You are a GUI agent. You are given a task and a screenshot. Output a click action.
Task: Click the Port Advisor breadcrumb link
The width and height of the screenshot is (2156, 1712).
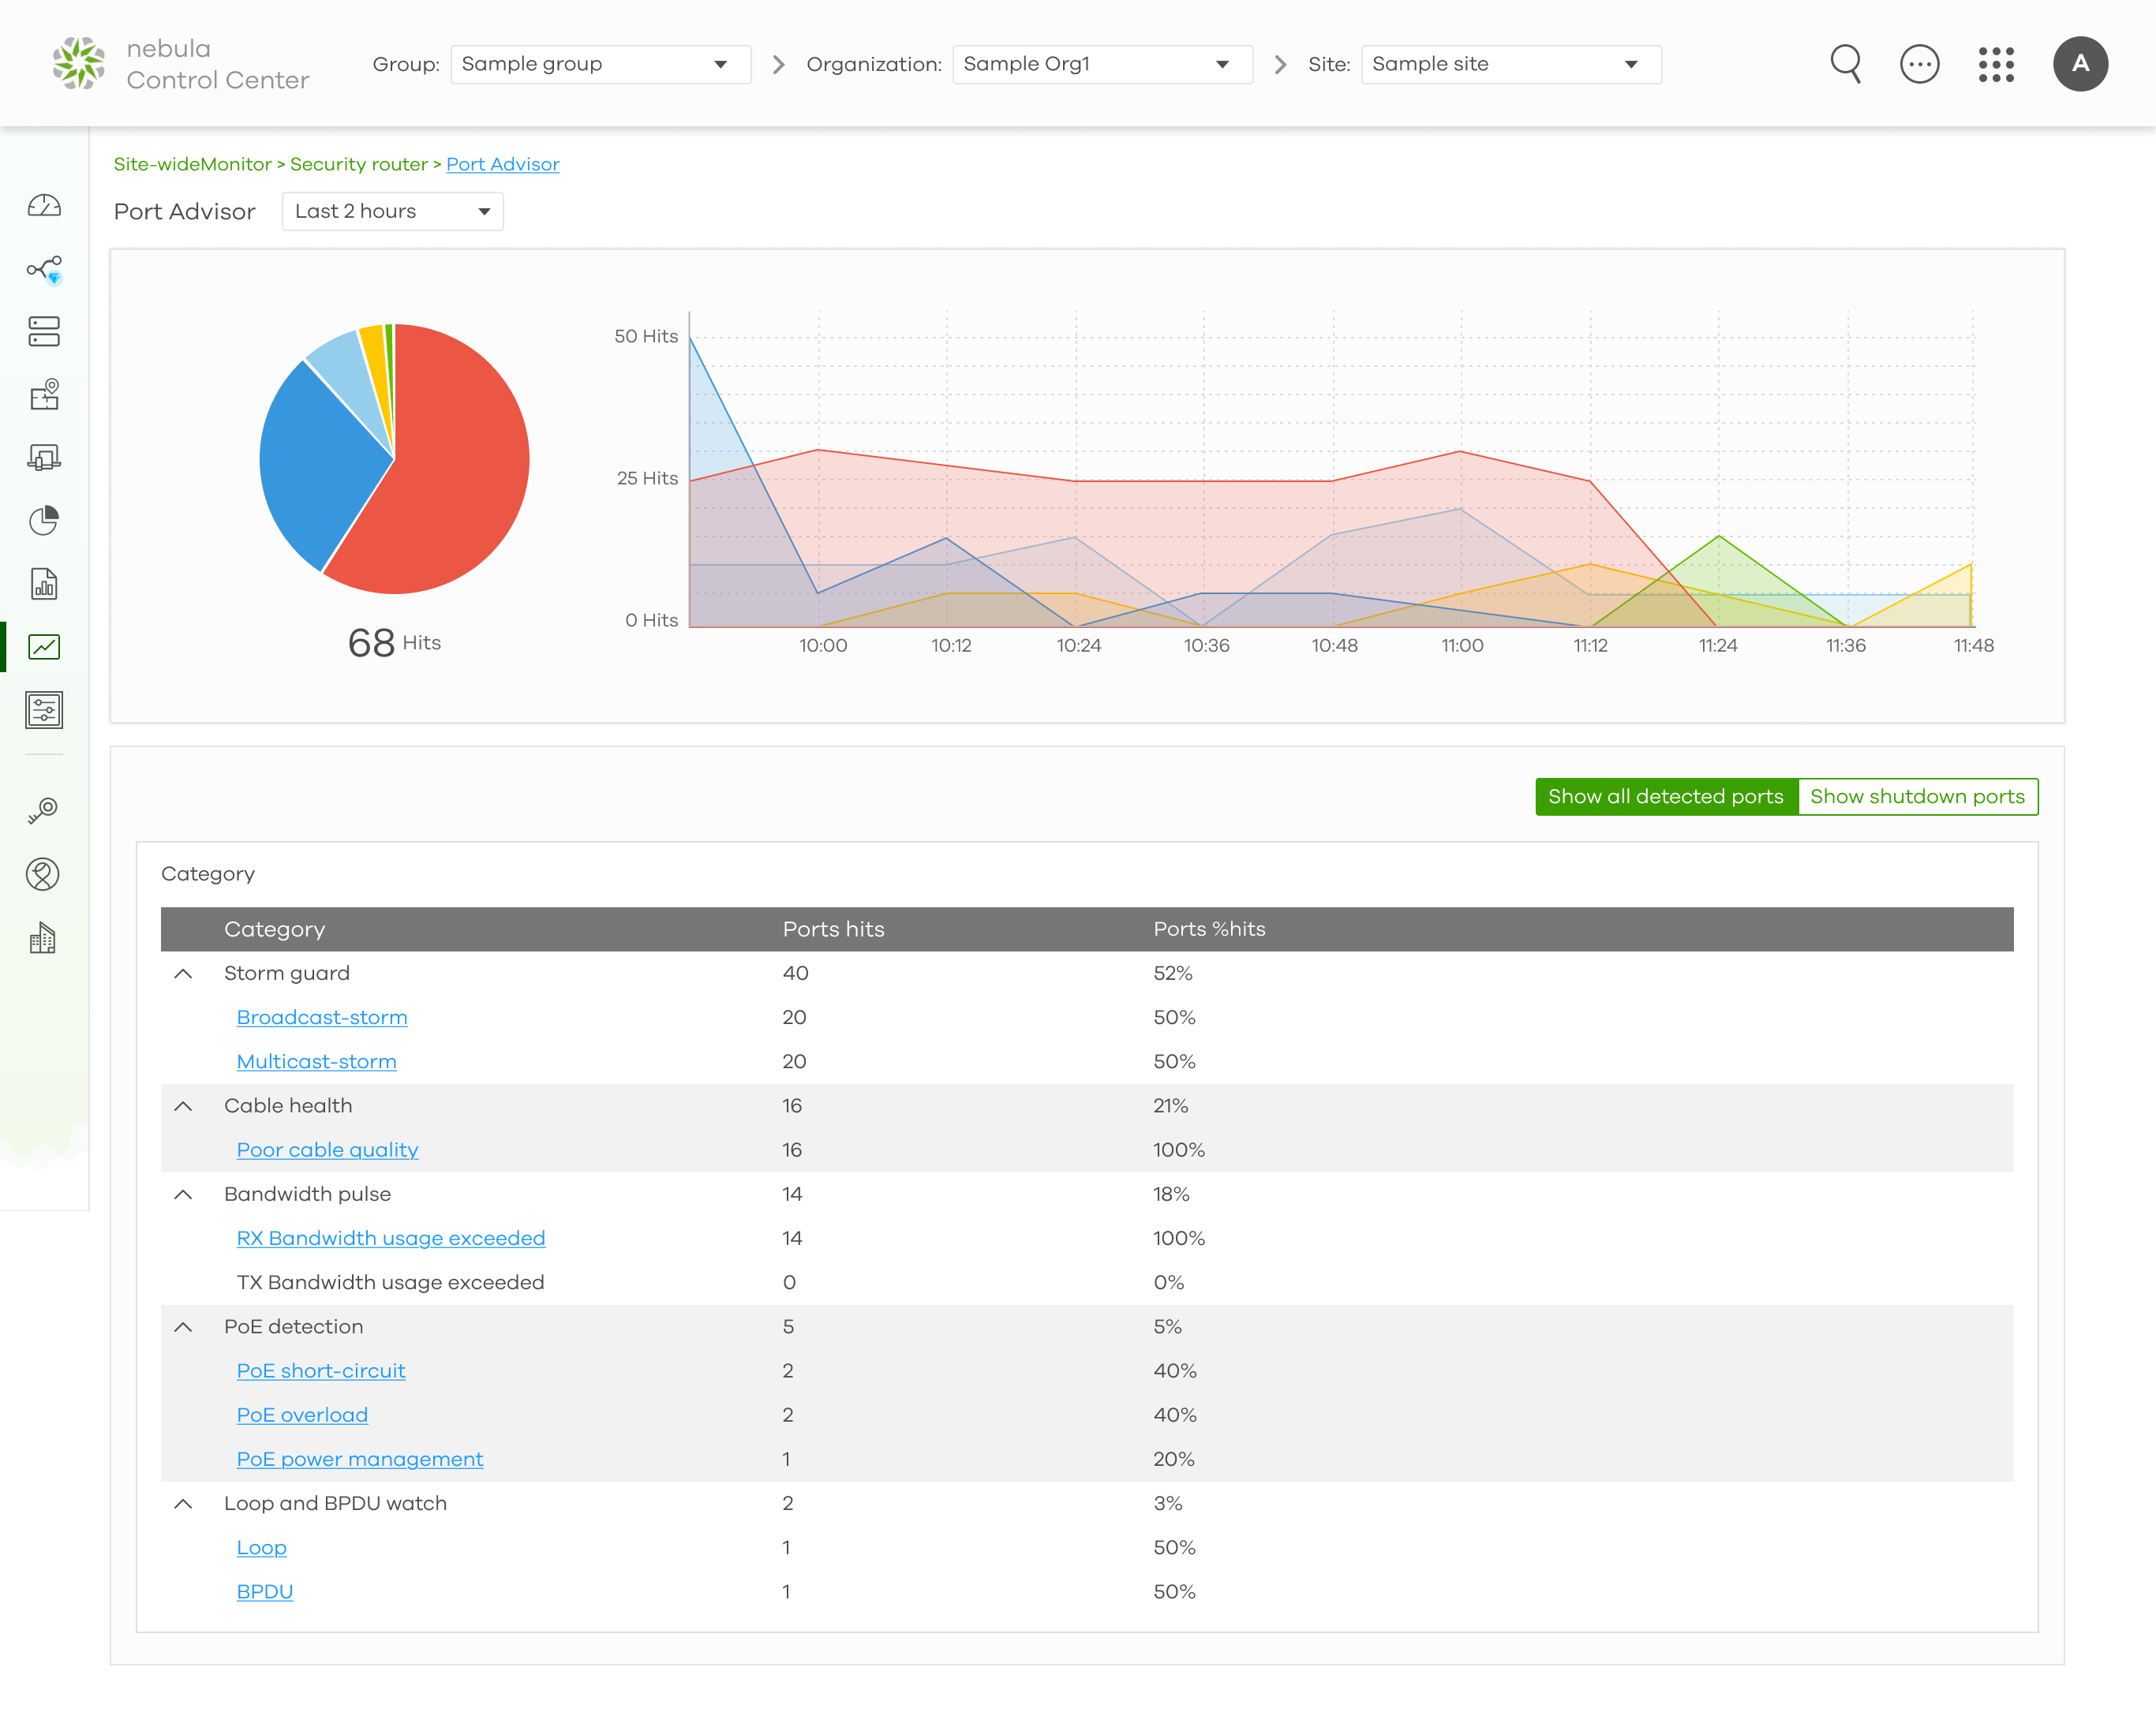pos(502,164)
